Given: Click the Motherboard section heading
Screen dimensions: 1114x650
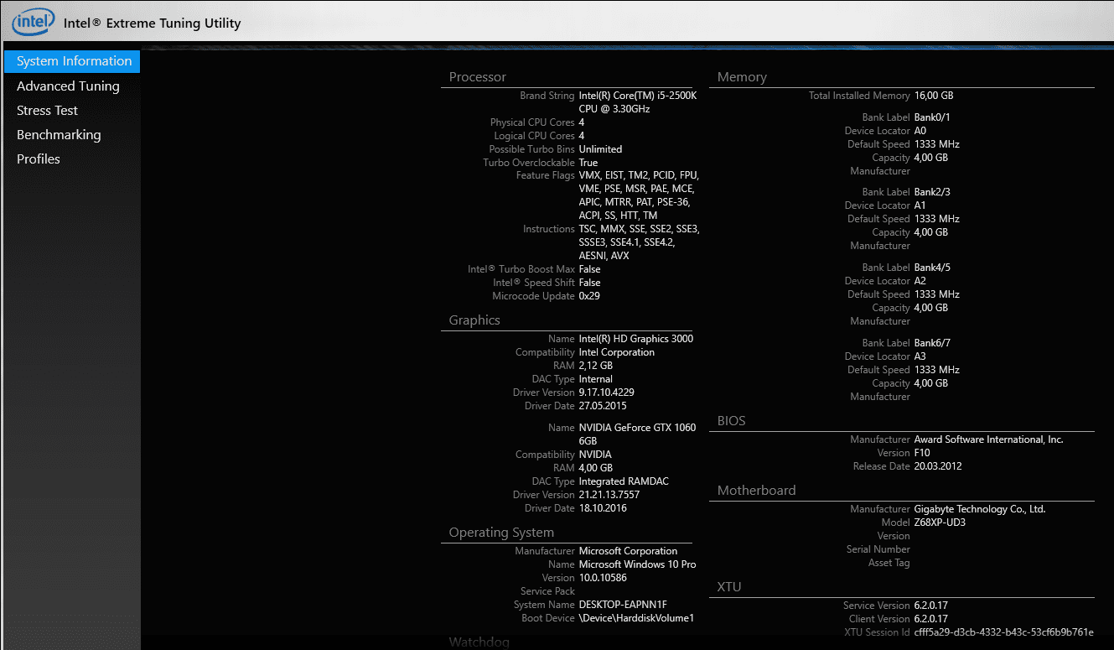Looking at the screenshot, I should (x=757, y=491).
